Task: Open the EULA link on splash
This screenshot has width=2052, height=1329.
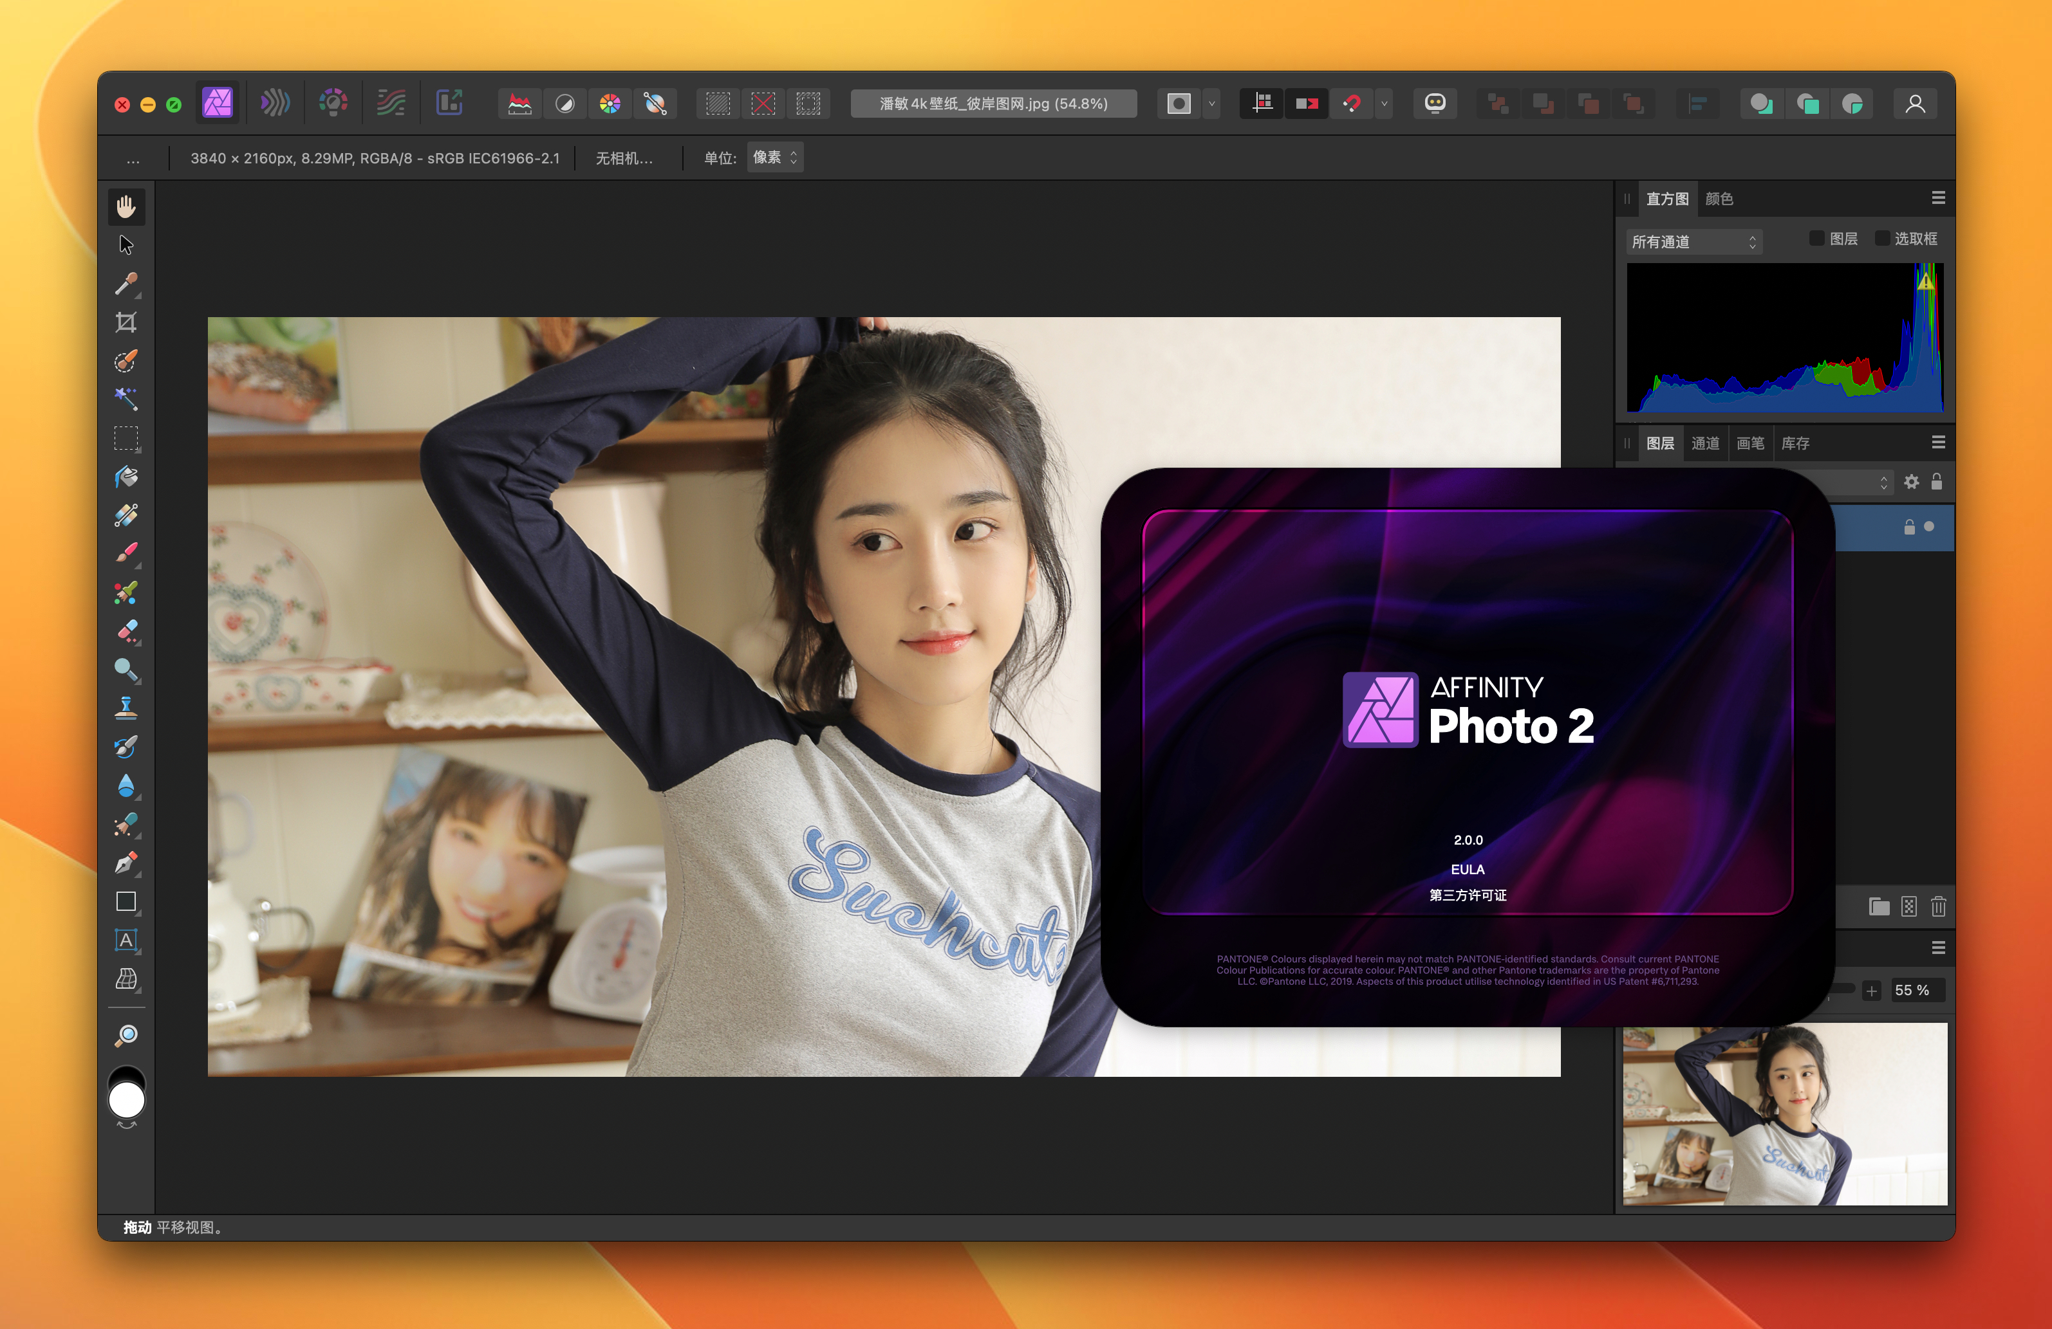Action: tap(1468, 870)
